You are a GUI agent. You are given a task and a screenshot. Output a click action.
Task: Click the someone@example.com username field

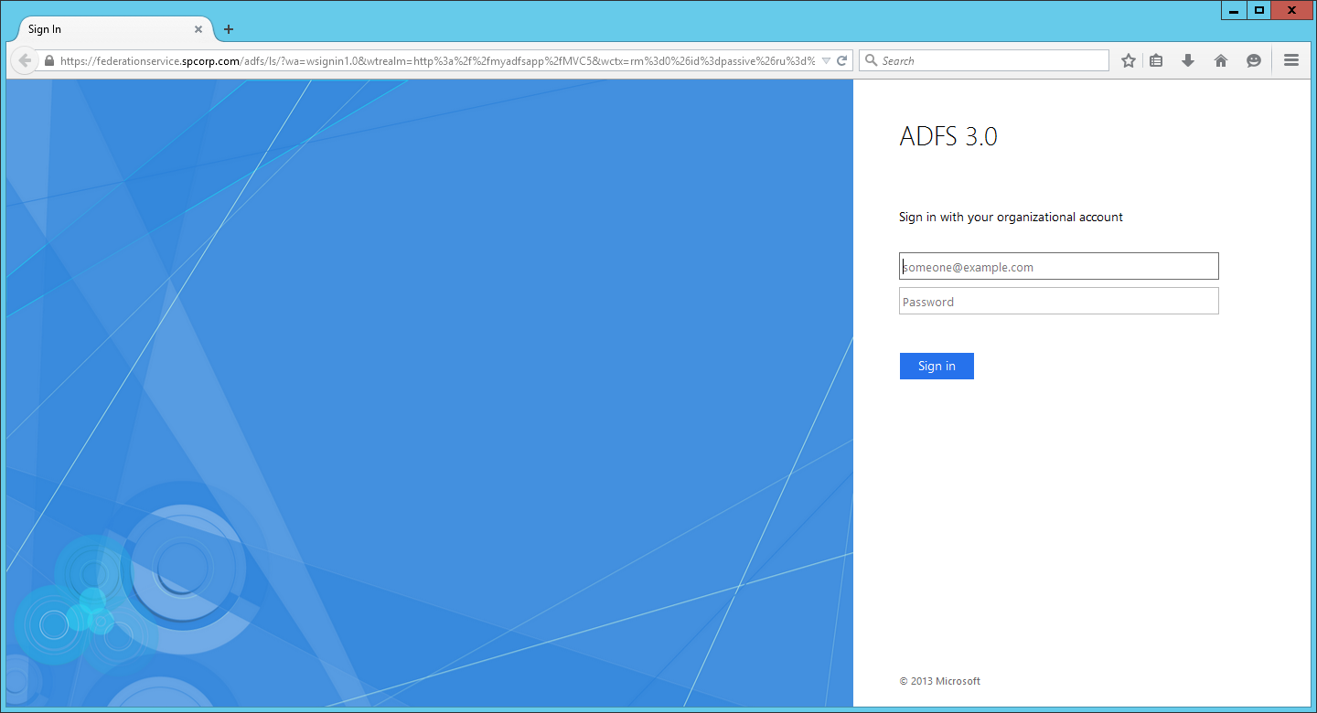coord(1058,266)
